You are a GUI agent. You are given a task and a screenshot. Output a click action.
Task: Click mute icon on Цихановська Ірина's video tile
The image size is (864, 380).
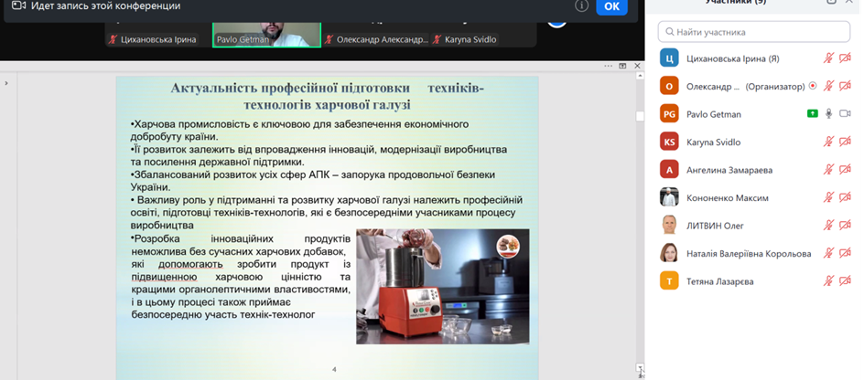click(x=113, y=39)
